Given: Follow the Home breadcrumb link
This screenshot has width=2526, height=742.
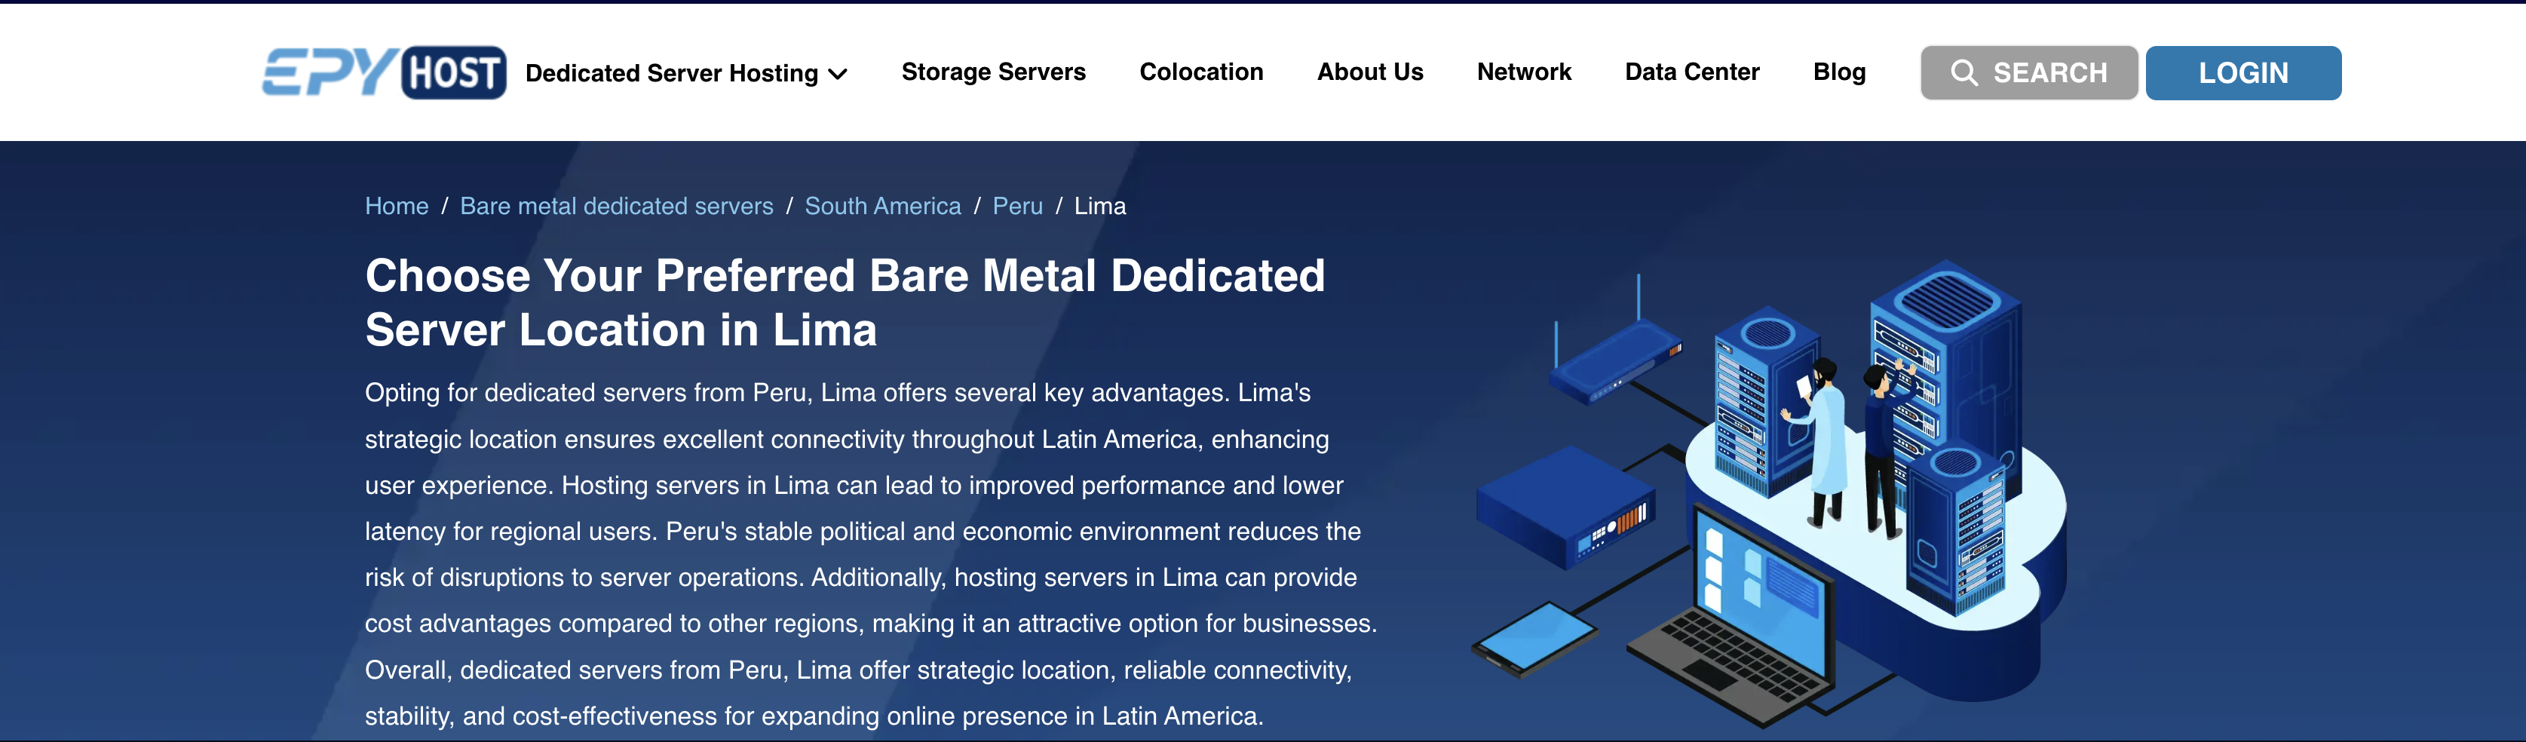Looking at the screenshot, I should (397, 206).
